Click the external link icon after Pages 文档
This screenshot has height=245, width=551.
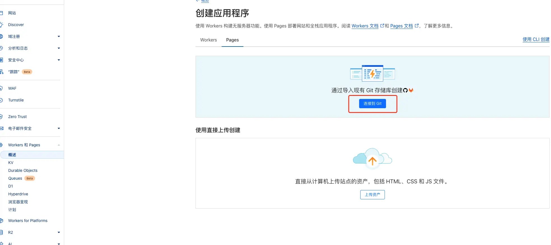coord(417,26)
